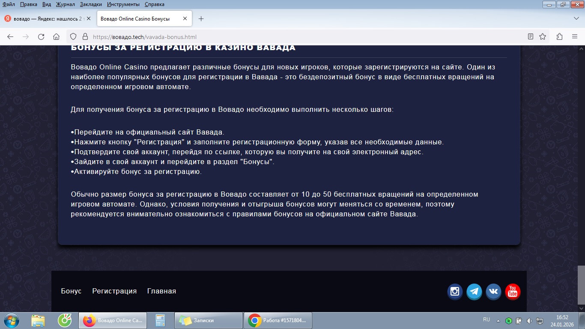Screen dimensions: 585x329
Task: Click the power plug tray icon
Action: click(519, 320)
